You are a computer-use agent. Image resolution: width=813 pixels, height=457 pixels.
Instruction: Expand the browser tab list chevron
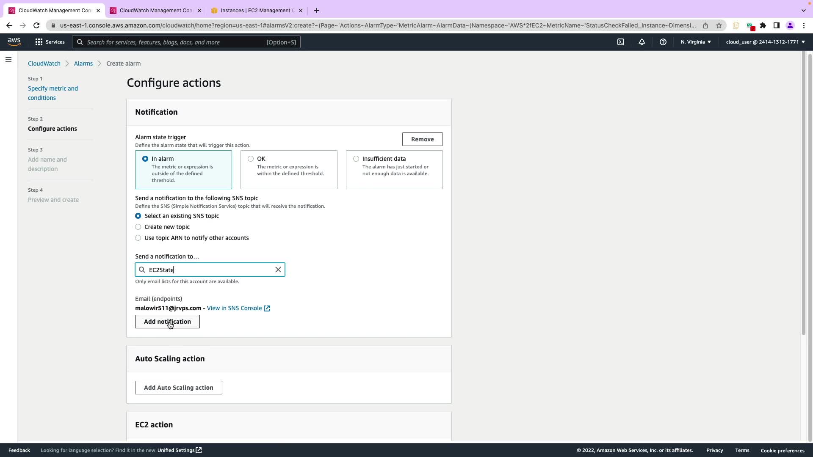803,10
